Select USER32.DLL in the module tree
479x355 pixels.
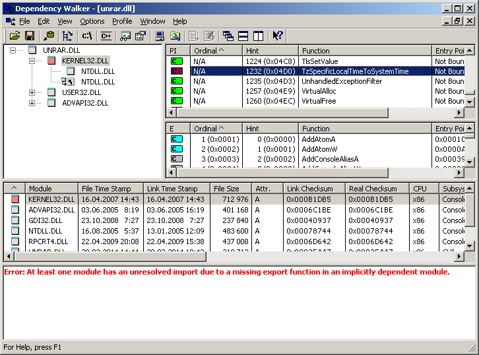coord(81,92)
